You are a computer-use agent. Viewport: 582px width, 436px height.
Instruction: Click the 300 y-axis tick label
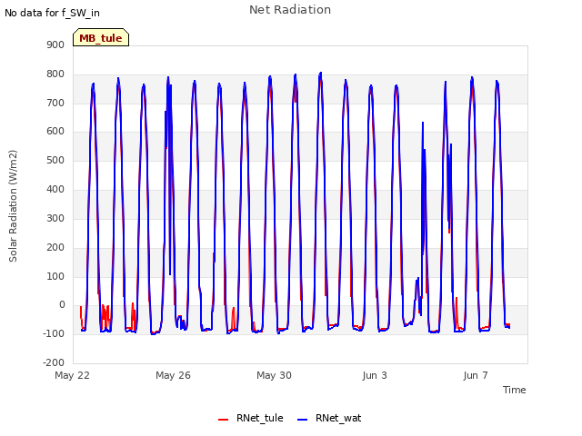(55, 218)
